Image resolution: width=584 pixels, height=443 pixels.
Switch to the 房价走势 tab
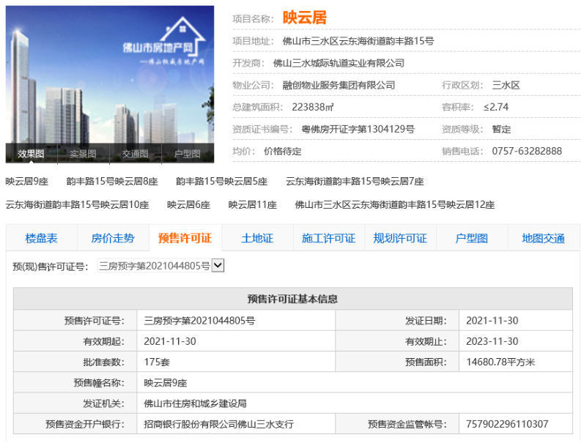pos(112,238)
